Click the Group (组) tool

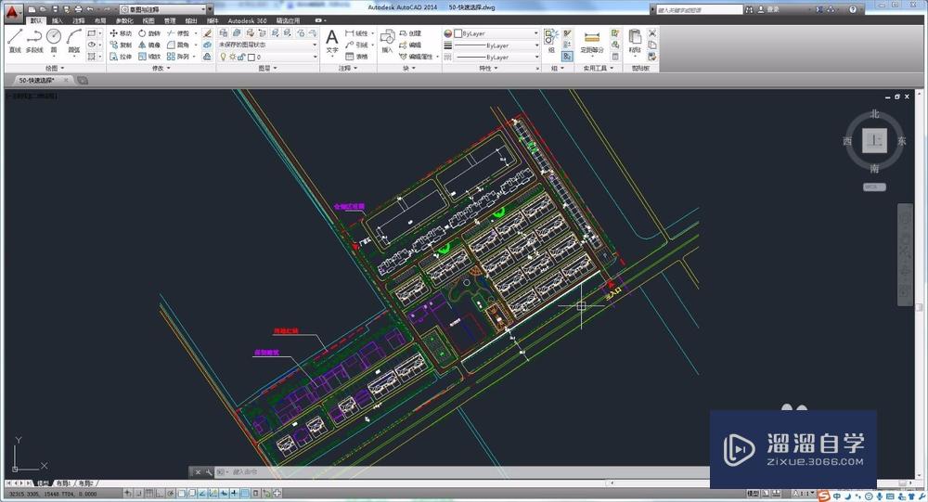tap(551, 40)
